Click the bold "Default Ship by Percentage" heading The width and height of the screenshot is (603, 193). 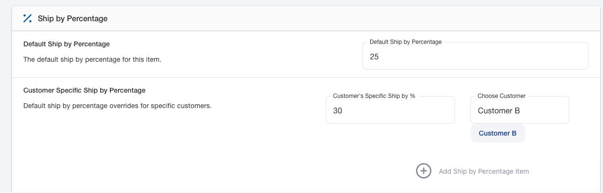(67, 44)
